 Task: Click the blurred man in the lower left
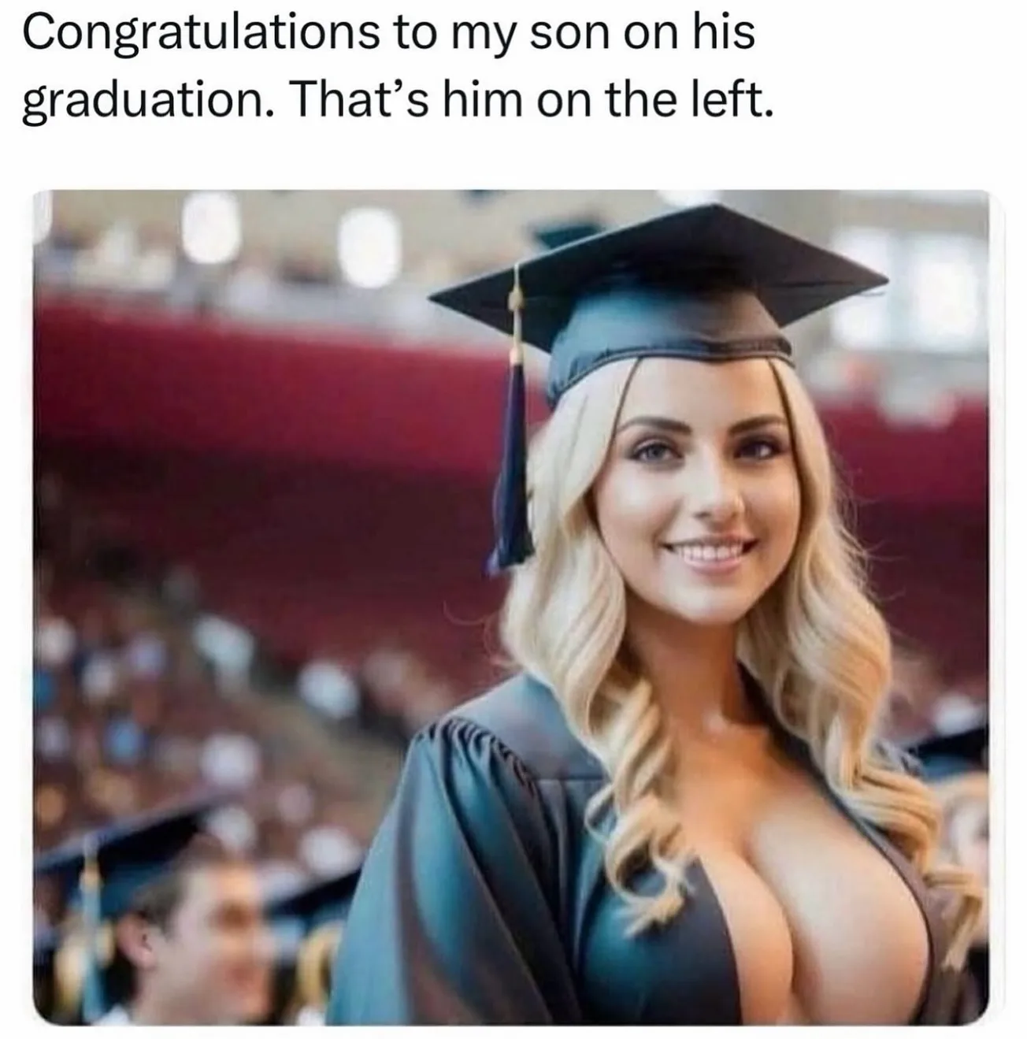tap(213, 930)
